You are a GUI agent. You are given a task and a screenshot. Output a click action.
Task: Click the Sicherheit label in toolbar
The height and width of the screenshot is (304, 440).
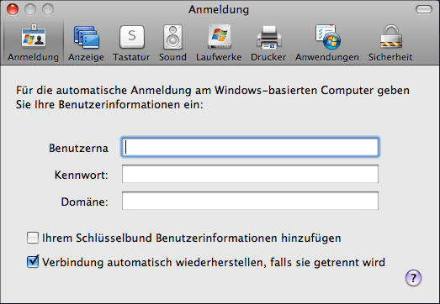pyautogui.click(x=390, y=57)
